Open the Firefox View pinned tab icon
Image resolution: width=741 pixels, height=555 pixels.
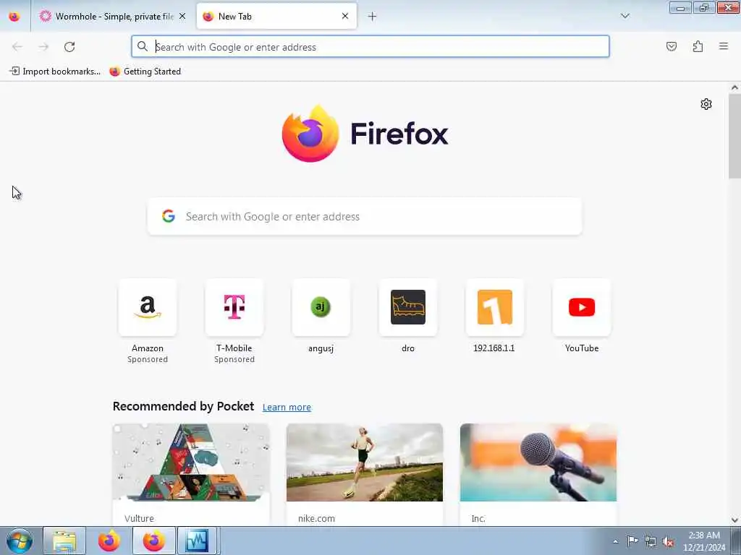(14, 17)
